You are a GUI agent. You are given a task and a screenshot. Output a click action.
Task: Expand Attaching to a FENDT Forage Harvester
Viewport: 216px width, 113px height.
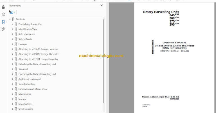click(x=13, y=59)
